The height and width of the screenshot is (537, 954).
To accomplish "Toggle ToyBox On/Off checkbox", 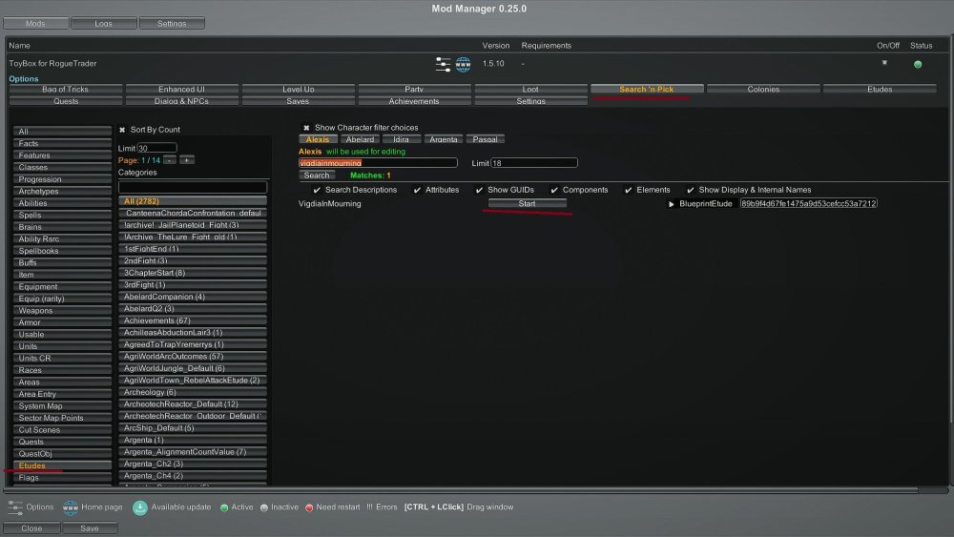I will pos(884,63).
